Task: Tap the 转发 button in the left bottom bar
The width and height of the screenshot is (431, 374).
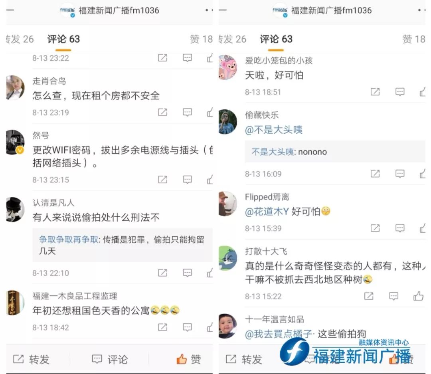Action: click(32, 359)
